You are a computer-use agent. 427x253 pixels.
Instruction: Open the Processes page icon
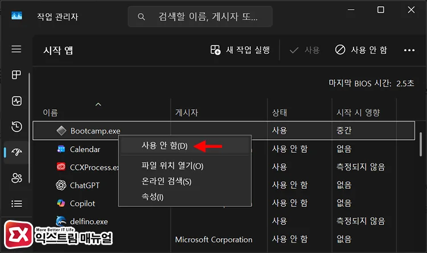pos(17,74)
